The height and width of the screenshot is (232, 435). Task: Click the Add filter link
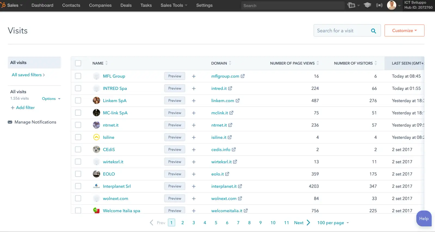pos(23,108)
